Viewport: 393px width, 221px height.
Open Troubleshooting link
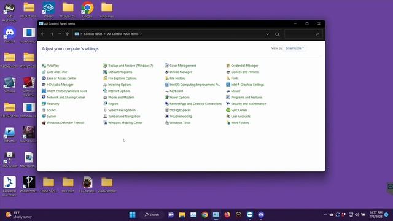pyautogui.click(x=181, y=116)
